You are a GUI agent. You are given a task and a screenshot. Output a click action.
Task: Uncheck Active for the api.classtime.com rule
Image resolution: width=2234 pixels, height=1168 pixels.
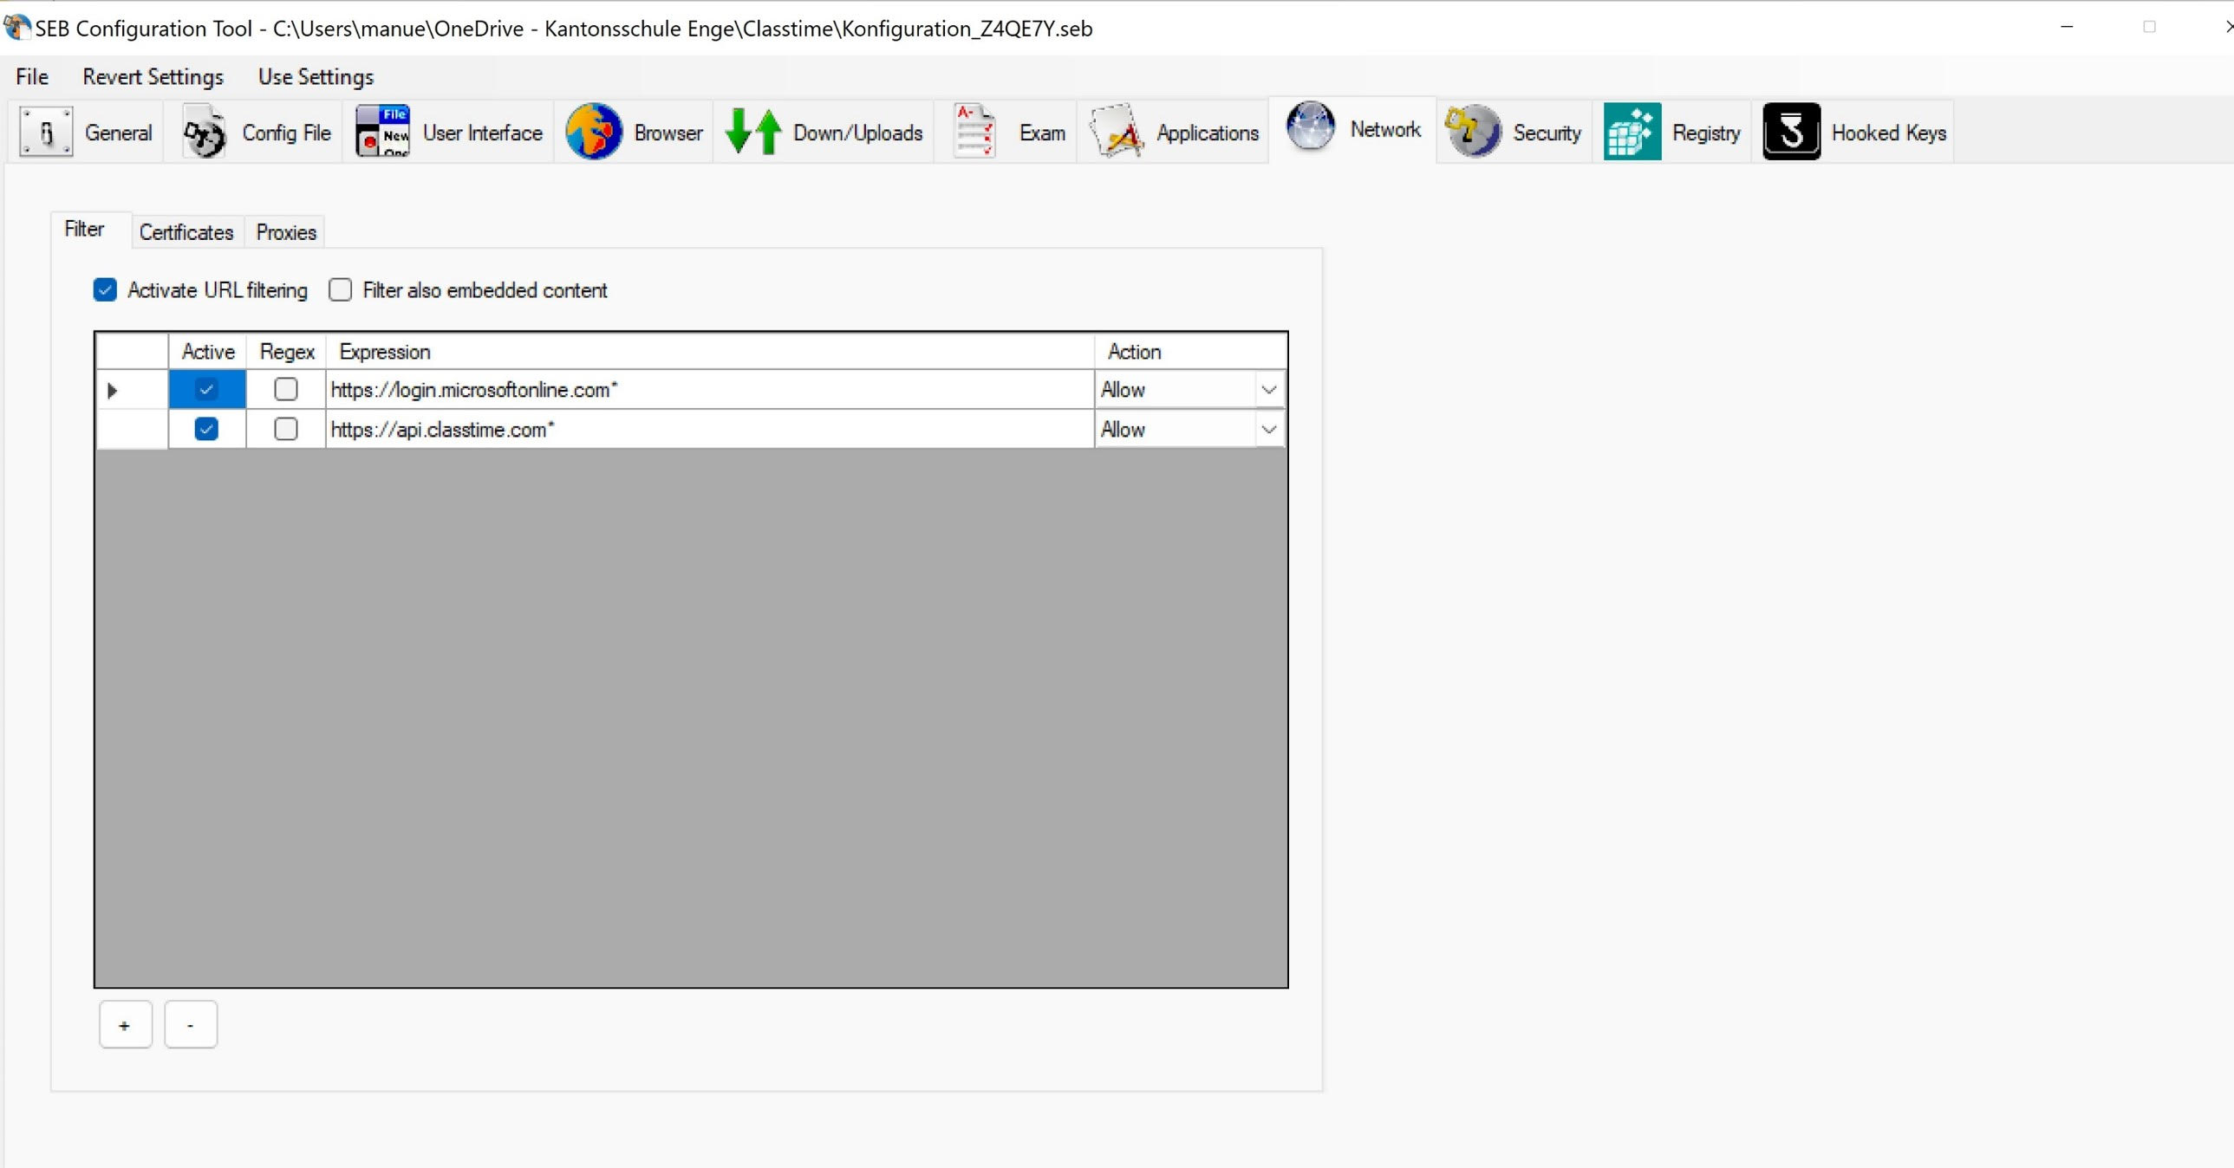point(205,428)
